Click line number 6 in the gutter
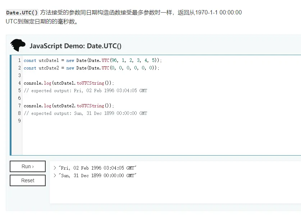Screen dimensions: 301x215 click(x=19, y=98)
